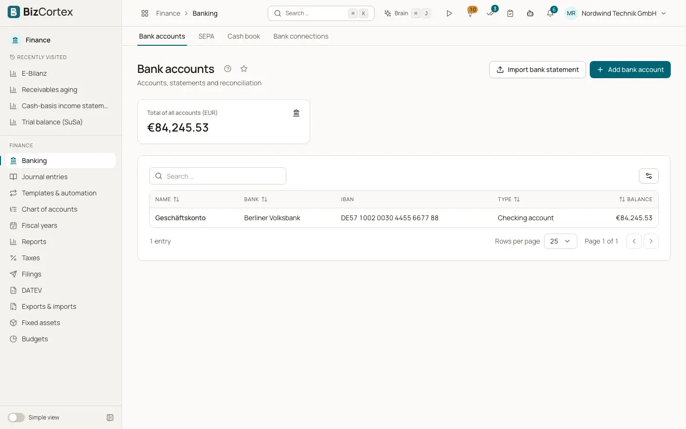
Task: Open the Nordwind Technik GmbH company dropdown
Action: pyautogui.click(x=616, y=13)
